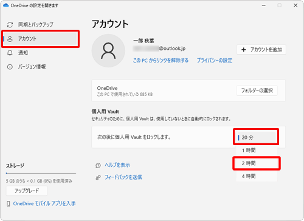Click the feedback icon beside フィードバックを送信
Viewport: 304px width, 221px height.
pyautogui.click(x=98, y=178)
